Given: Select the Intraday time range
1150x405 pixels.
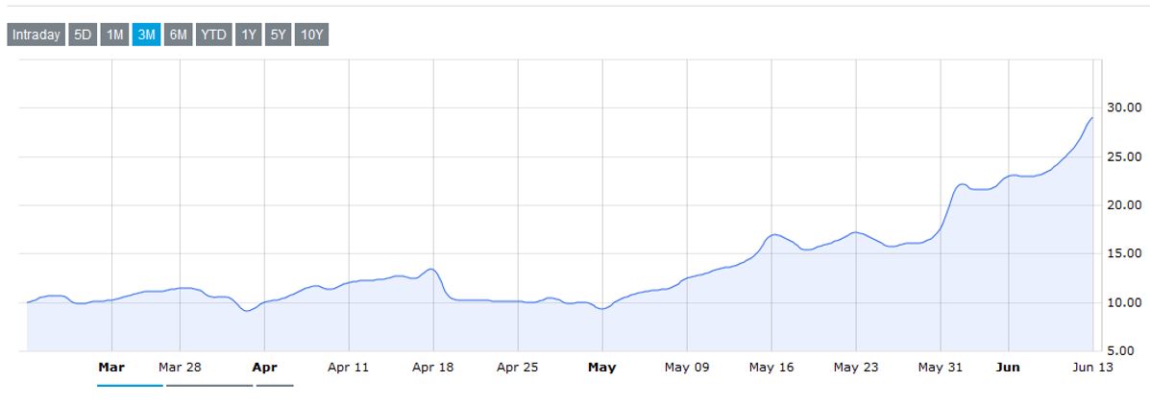Looking at the screenshot, I should pos(36,36).
